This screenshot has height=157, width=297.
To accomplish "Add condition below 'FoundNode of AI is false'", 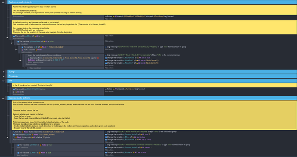I will [22, 44].
